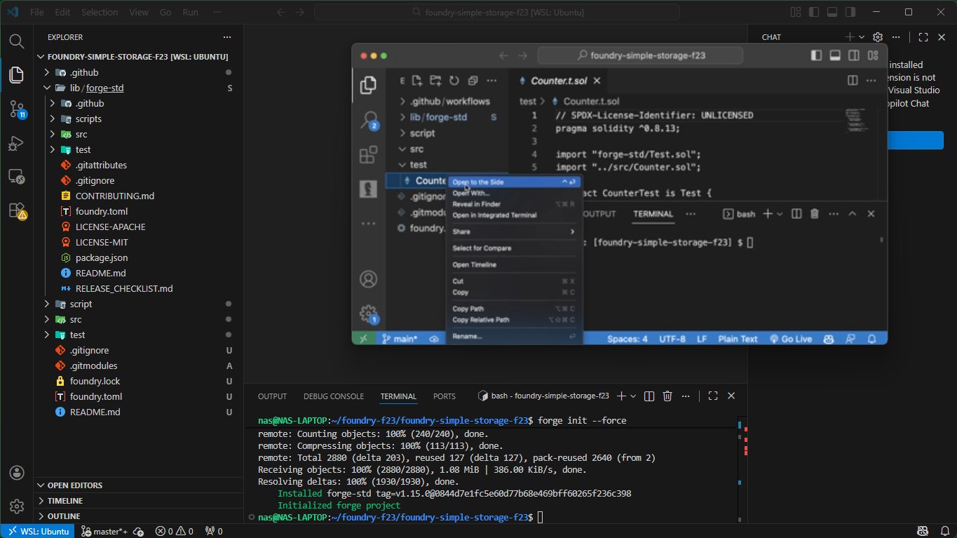Viewport: 957px width, 538px height.
Task: Switch to the DEBUG CONSOLE tab
Action: point(333,396)
